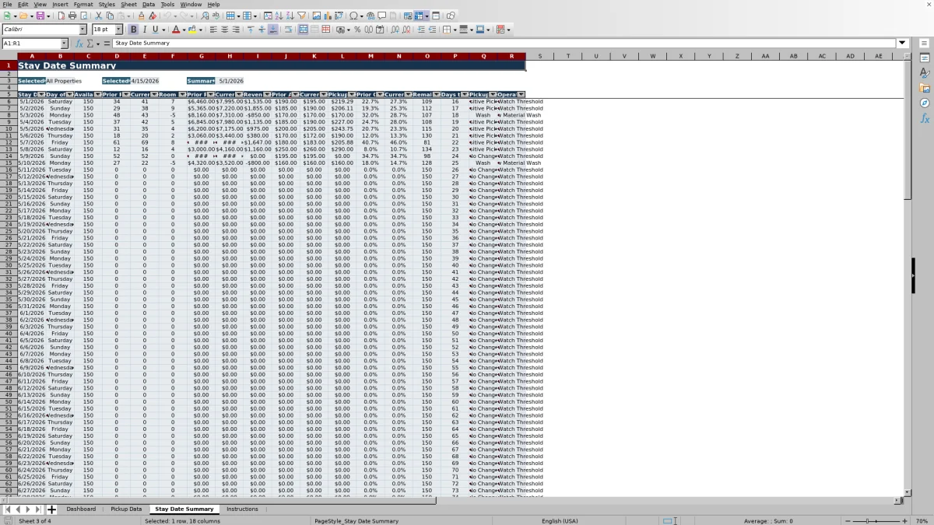Open the Name Box dropdown arrow
The width and height of the screenshot is (934, 525).
(65, 44)
